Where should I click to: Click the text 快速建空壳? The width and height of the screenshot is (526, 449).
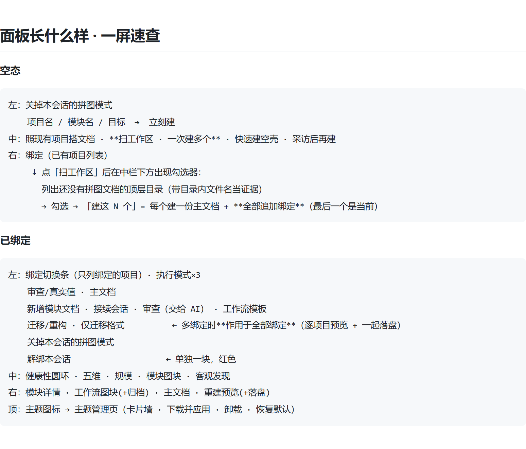point(257,139)
